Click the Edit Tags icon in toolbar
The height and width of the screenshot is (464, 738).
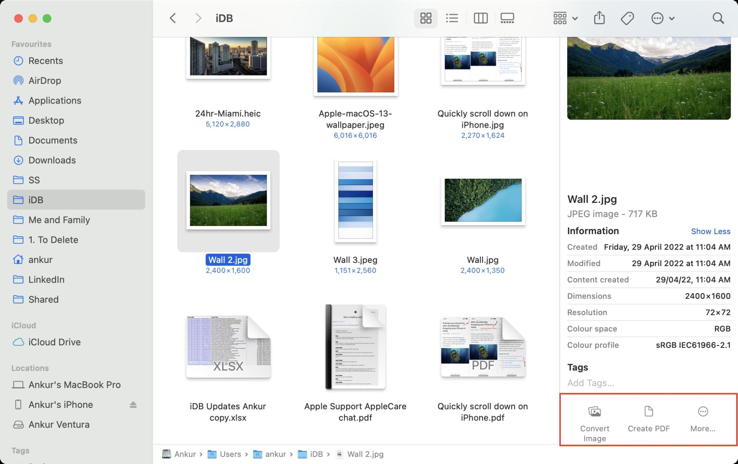coord(627,18)
